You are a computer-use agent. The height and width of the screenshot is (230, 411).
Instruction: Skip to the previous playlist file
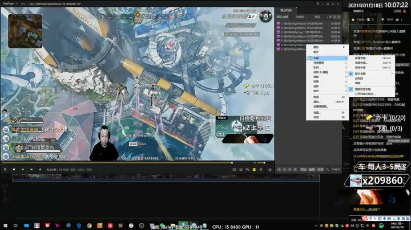(x=22, y=170)
